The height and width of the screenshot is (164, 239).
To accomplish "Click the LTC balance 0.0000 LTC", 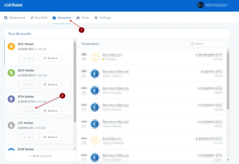I will (x=26, y=128).
